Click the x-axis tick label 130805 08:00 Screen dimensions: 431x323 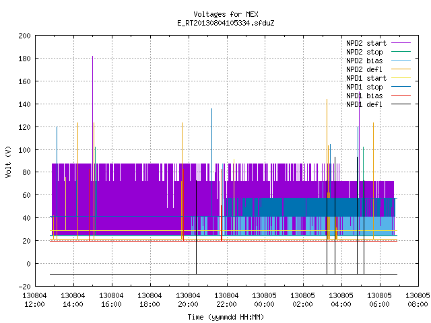418,300
